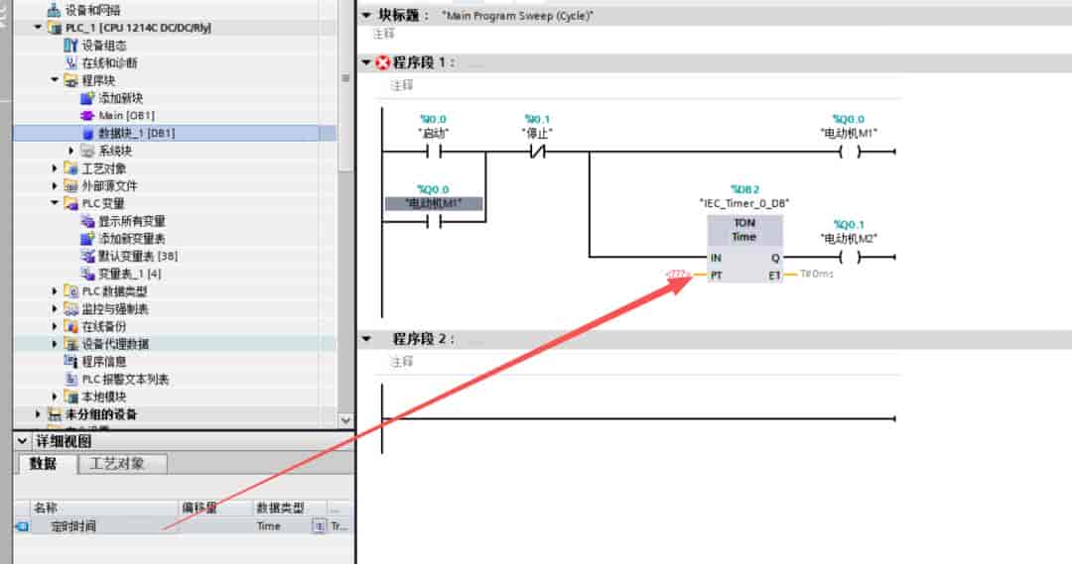Open the 默认变量表 [38] tag table icon
Image resolution: width=1072 pixels, height=564 pixels.
coord(86,256)
